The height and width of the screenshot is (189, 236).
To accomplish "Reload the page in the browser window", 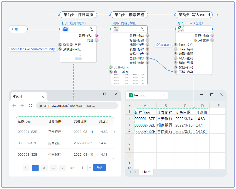I will tap(30, 106).
